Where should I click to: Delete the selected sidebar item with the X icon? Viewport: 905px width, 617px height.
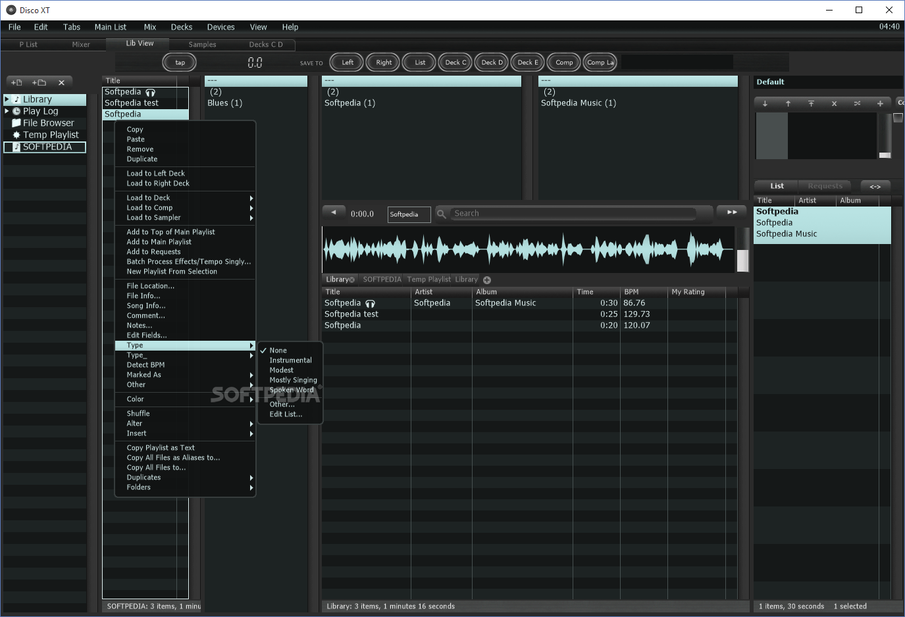point(61,83)
